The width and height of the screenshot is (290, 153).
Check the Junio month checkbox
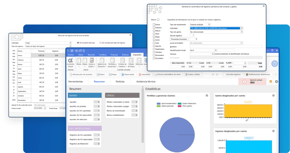tap(154, 40)
